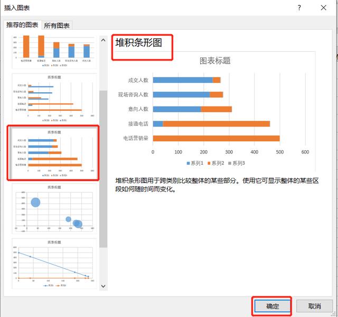This screenshot has height=317, width=338.
Task: Click the 图表标题 title in preview
Action: (215, 61)
